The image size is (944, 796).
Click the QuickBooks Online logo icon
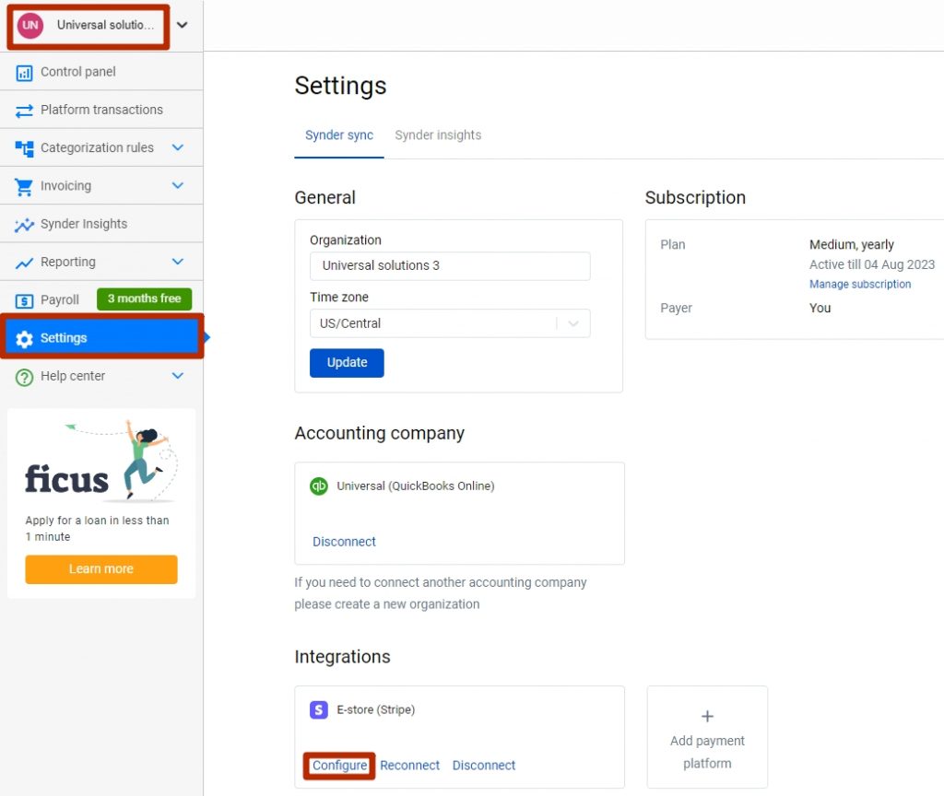tap(318, 486)
